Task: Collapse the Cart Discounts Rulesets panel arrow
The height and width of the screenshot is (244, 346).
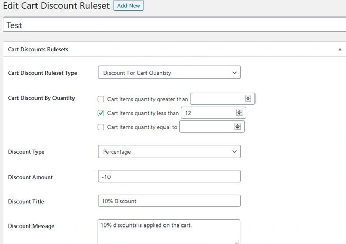Action: [340, 50]
